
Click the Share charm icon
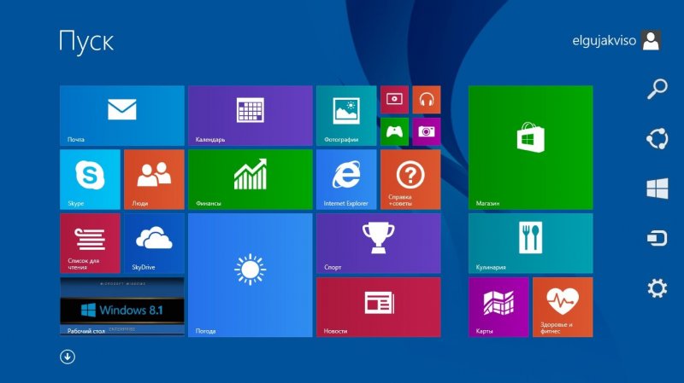coord(657,139)
